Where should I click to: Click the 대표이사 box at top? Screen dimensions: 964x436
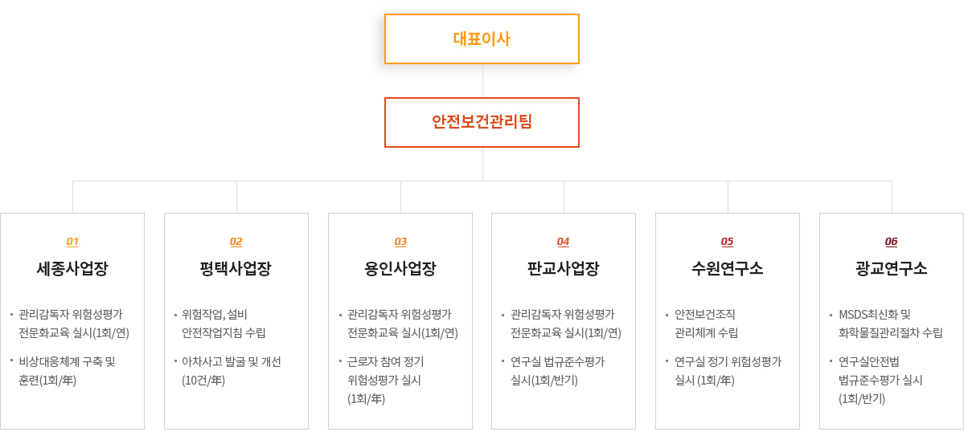click(x=482, y=39)
